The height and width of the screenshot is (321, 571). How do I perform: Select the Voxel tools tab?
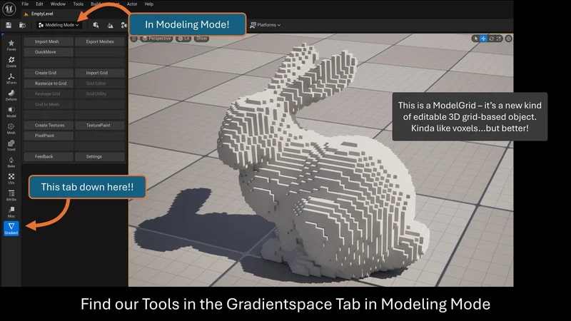pyautogui.click(x=11, y=146)
